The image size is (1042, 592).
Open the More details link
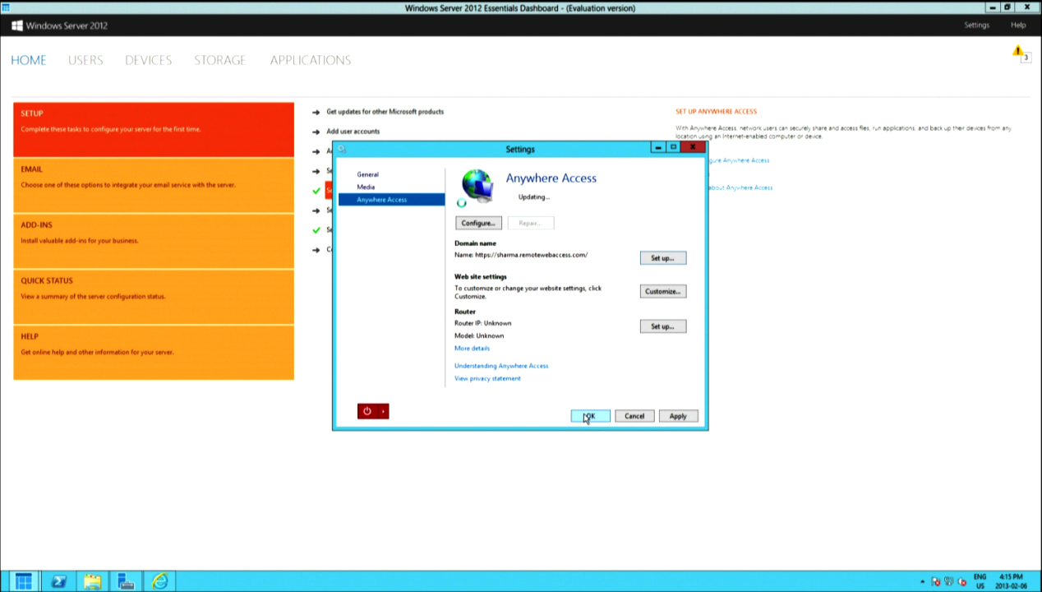click(472, 349)
